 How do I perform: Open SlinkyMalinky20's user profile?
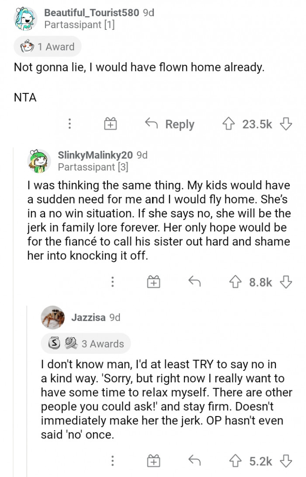[x=95, y=155]
